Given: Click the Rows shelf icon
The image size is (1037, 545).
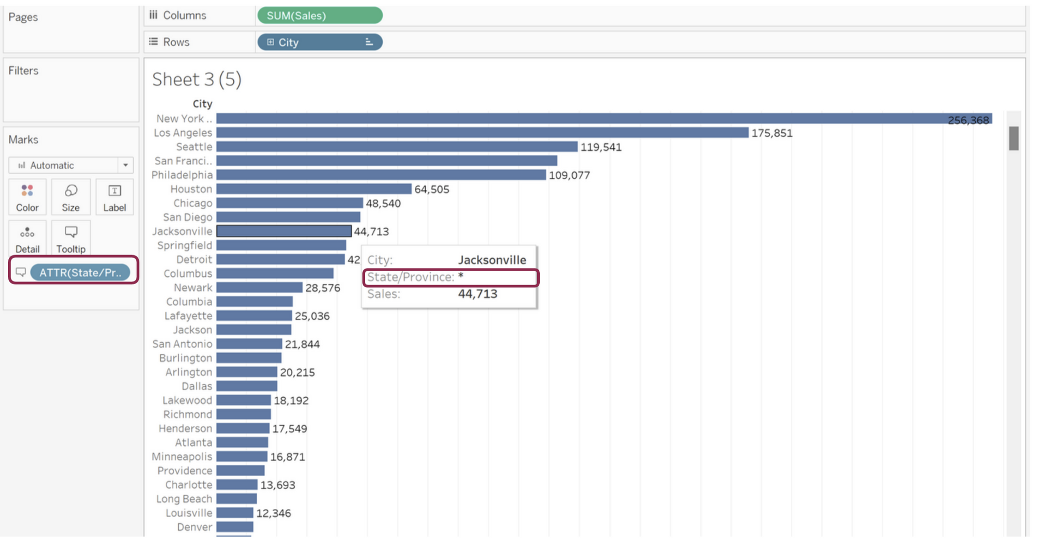Looking at the screenshot, I should [153, 41].
